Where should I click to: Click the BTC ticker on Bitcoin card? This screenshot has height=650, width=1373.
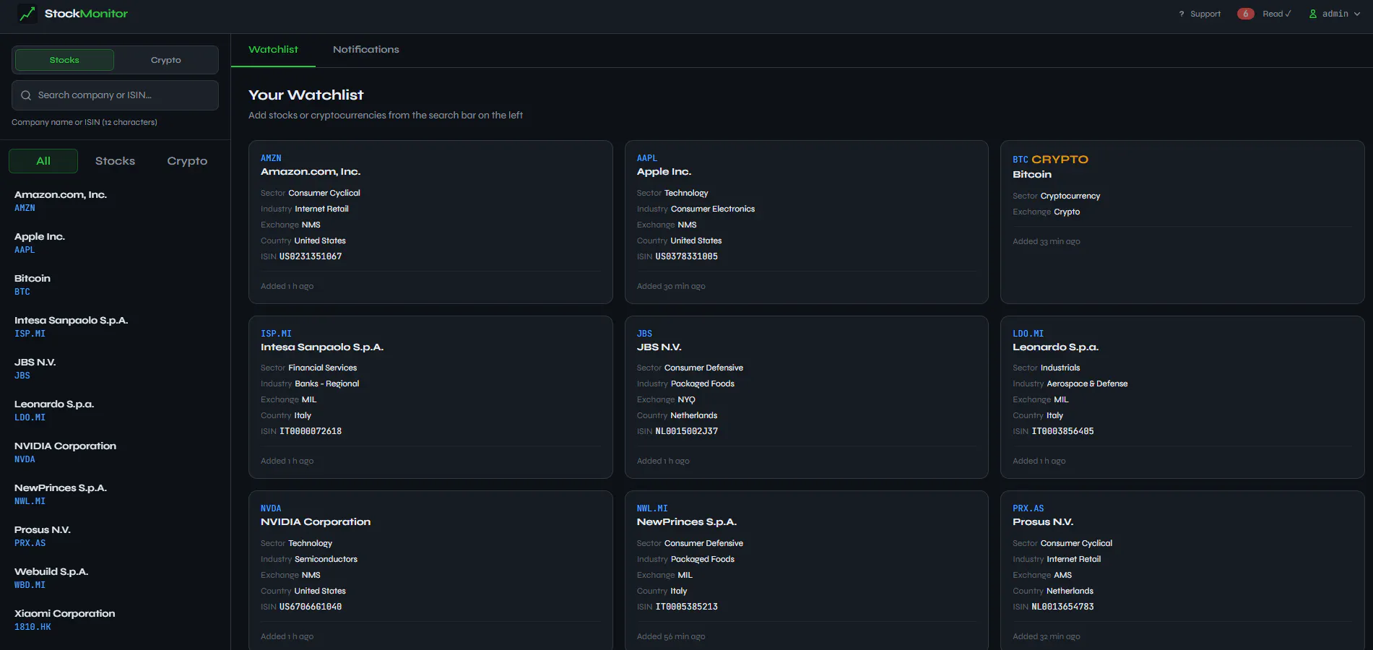1020,160
